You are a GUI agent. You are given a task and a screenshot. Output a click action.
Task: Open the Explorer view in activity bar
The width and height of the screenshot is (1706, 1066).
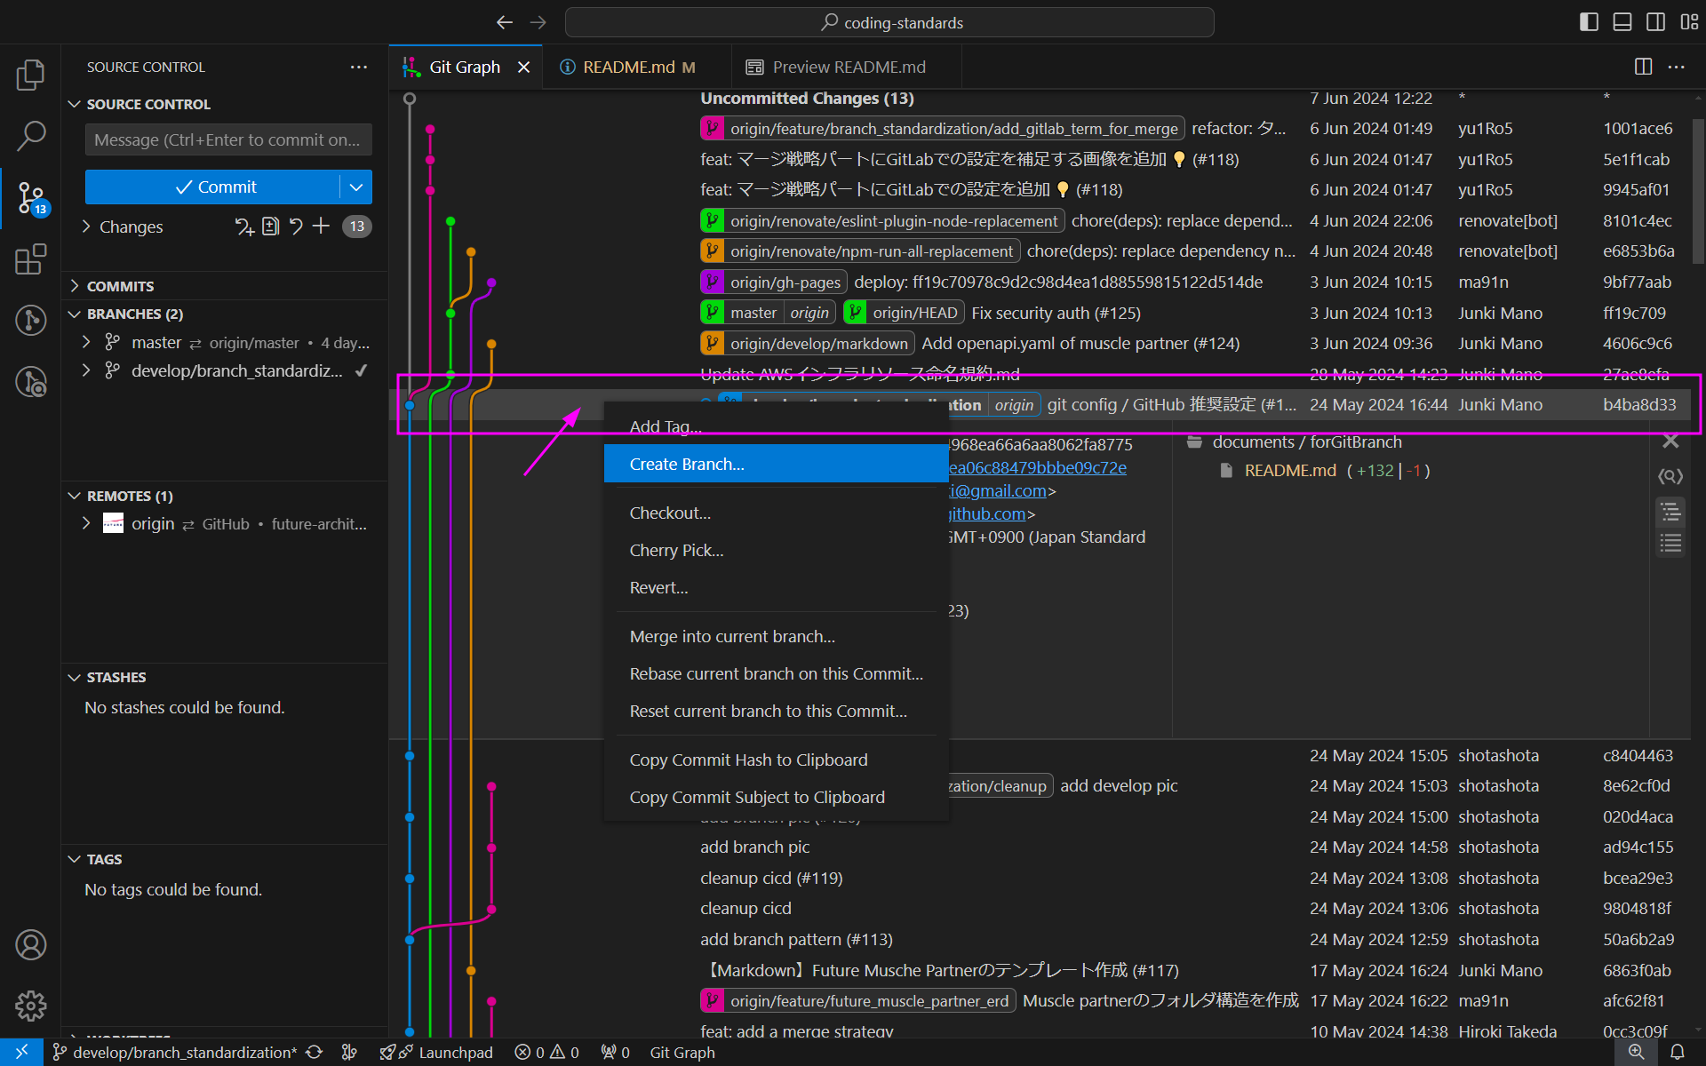point(30,75)
